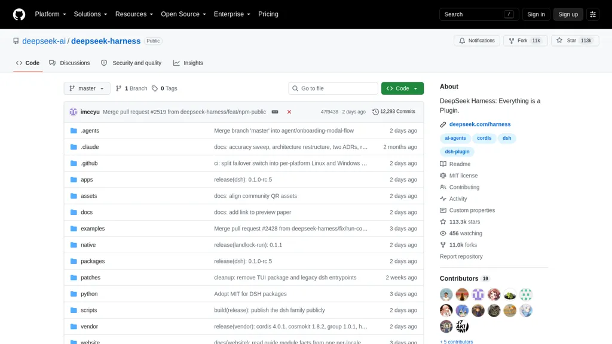Open the assets folder

click(88, 196)
